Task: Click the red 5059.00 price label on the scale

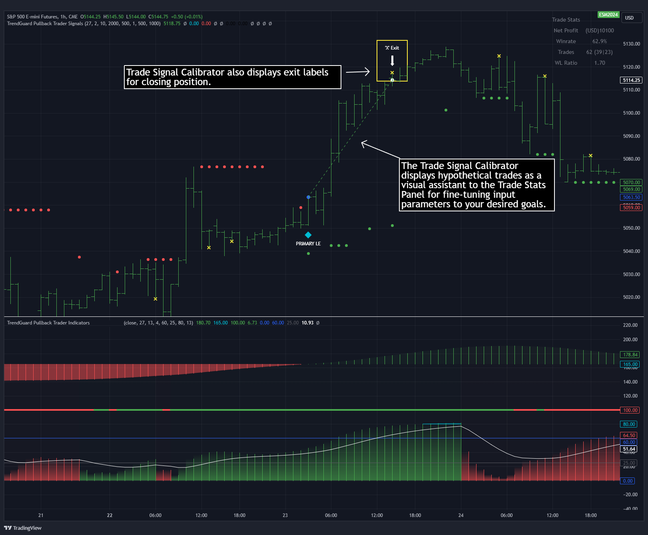Action: tap(631, 208)
